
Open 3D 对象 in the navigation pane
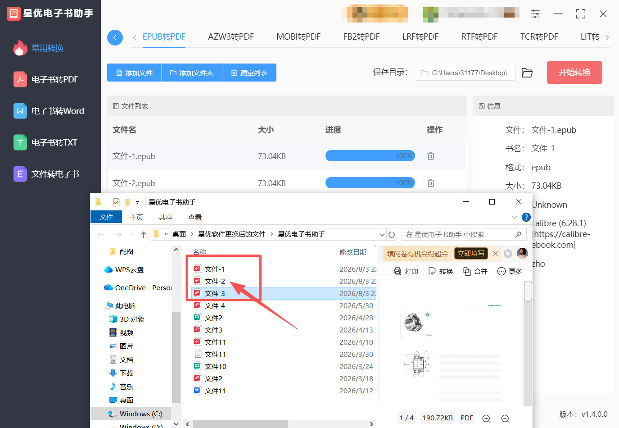click(x=131, y=319)
